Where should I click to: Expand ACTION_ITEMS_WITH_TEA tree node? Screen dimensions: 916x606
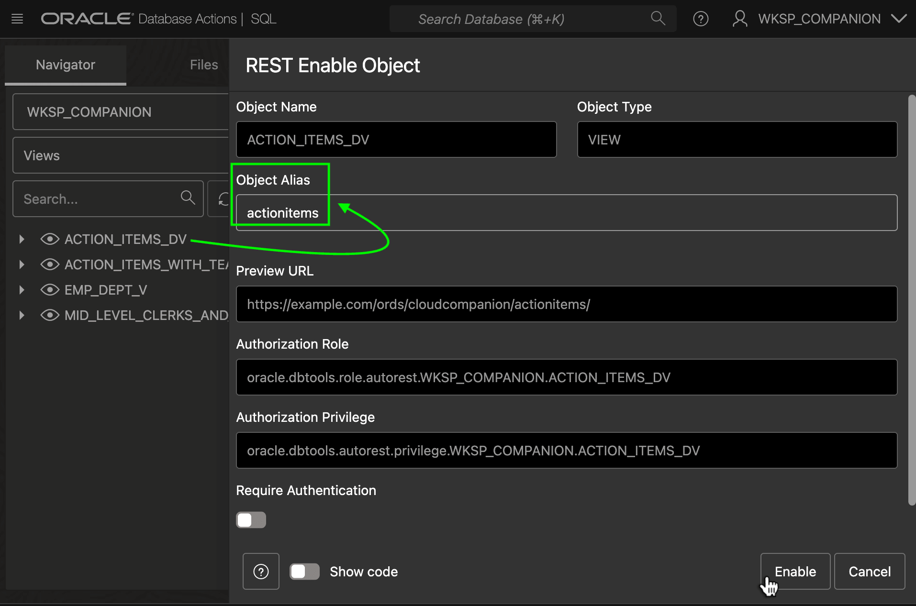22,264
